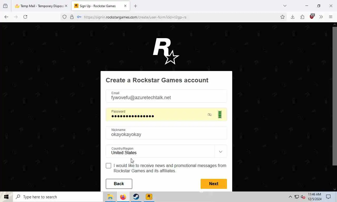Click the page vertical scrollbar
Viewport: 337px width, 202px height.
click(x=335, y=96)
